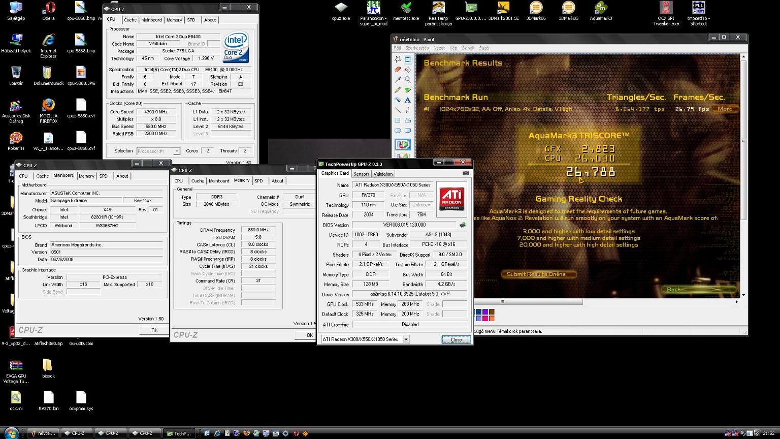Launch Firefox from the quick launch bar
Viewport: 780px width, 439px height.
[246, 433]
